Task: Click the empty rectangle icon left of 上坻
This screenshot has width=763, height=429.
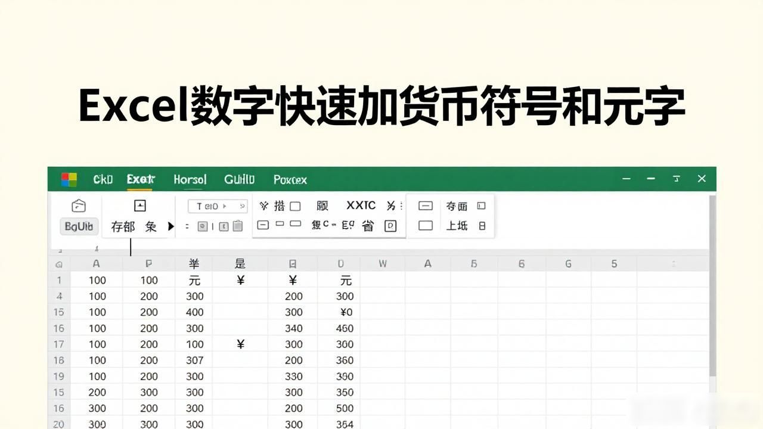Action: point(426,226)
